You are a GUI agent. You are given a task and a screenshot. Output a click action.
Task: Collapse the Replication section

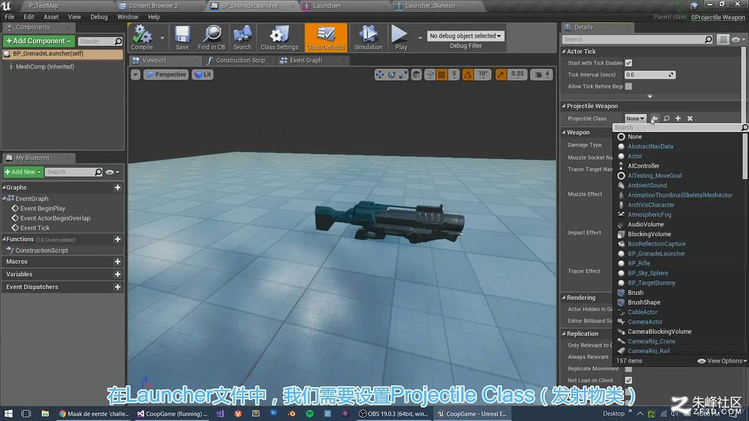564,334
